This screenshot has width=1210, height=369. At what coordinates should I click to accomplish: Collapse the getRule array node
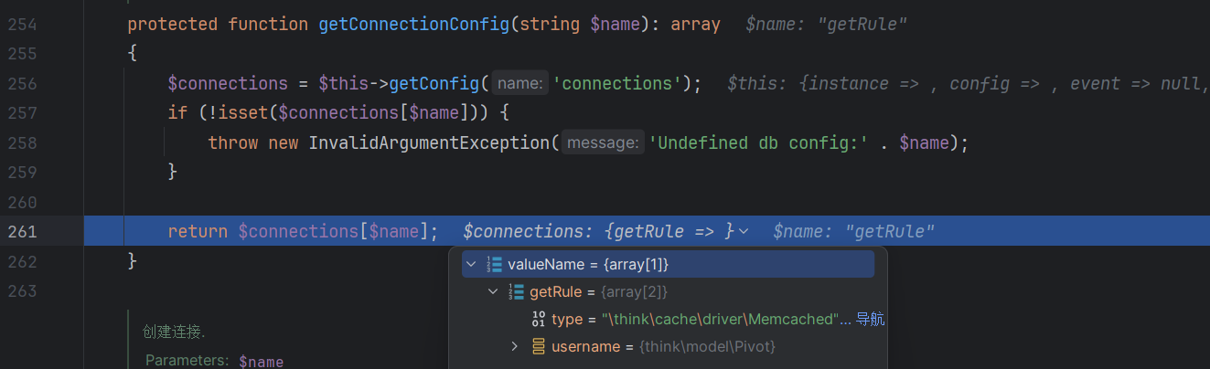click(x=494, y=292)
